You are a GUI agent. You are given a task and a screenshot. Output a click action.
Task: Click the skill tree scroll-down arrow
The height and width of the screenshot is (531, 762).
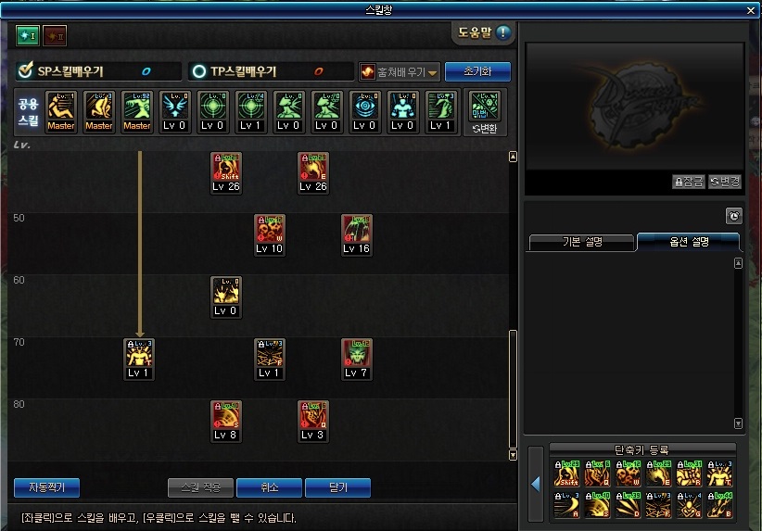point(513,455)
